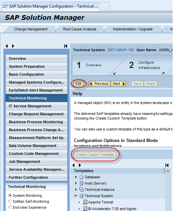Select Apache Tomcat template row
The image size is (173, 211).
[x=118, y=202]
